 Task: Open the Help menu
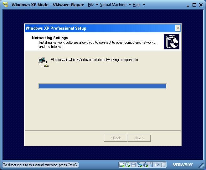coord(136,5)
